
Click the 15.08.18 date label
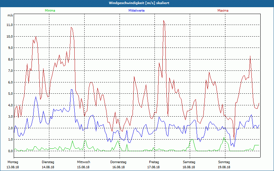click(x=83, y=167)
